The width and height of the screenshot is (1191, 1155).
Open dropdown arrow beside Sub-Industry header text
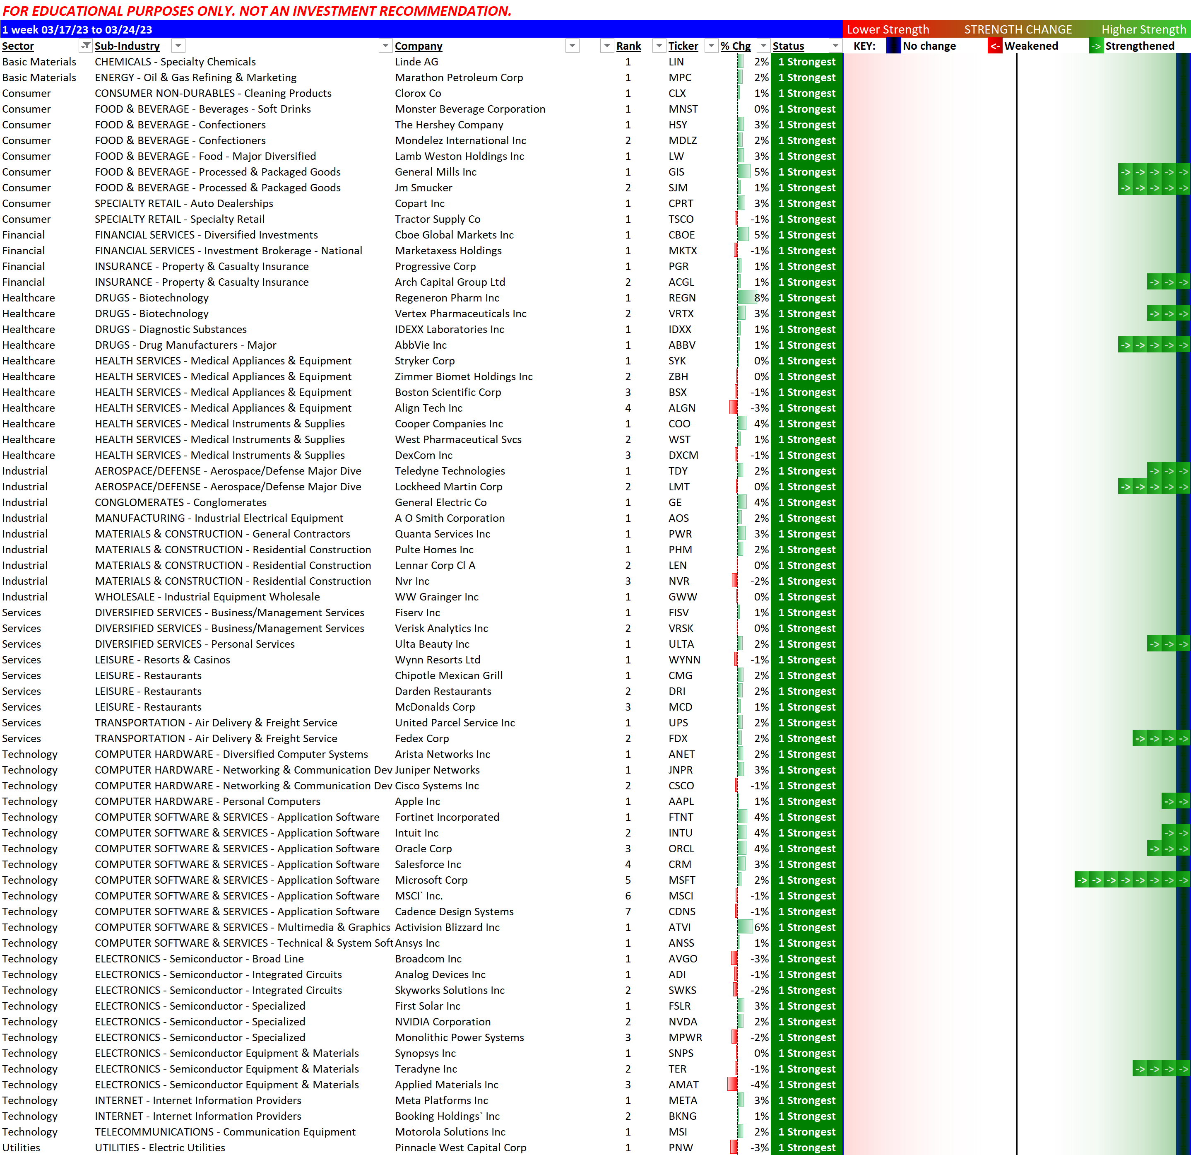[178, 46]
